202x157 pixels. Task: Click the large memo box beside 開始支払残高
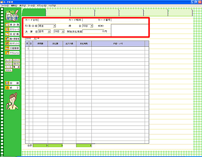click(x=130, y=30)
